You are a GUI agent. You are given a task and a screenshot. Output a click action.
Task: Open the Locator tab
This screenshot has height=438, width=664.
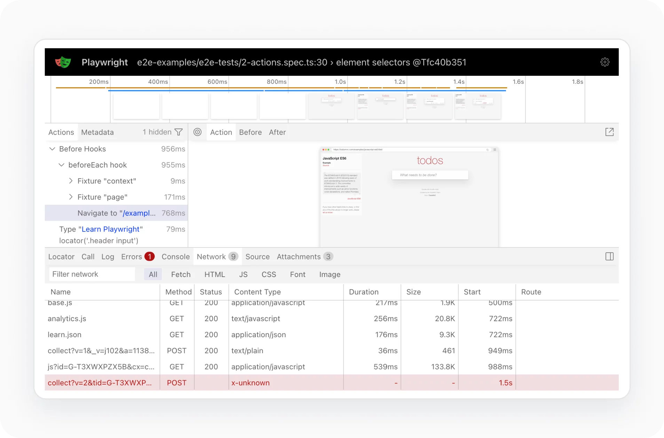tap(61, 257)
